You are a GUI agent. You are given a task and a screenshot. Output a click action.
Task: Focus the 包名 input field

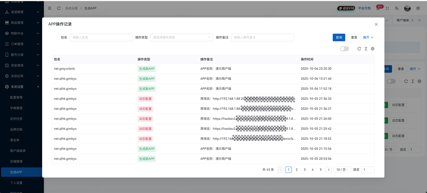(x=101, y=37)
